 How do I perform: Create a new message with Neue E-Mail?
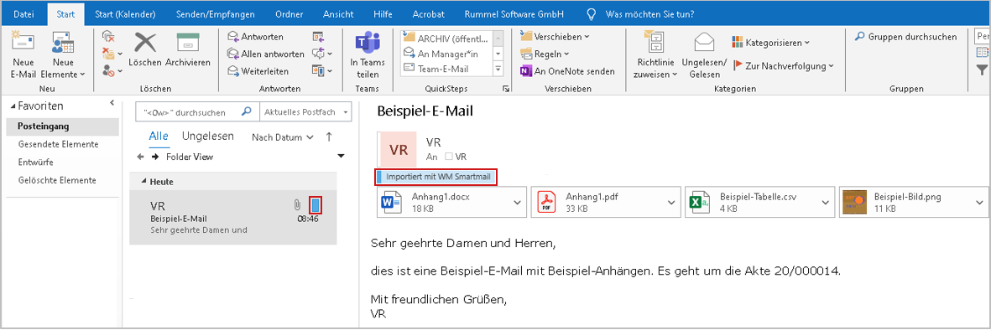[x=23, y=55]
